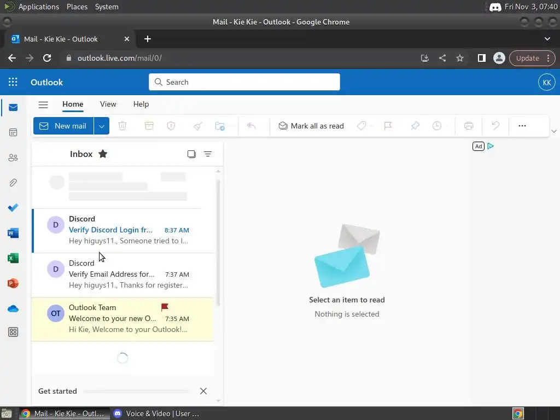Screen dimensions: 560x420
Task: Click the New mail button
Action: click(x=63, y=126)
